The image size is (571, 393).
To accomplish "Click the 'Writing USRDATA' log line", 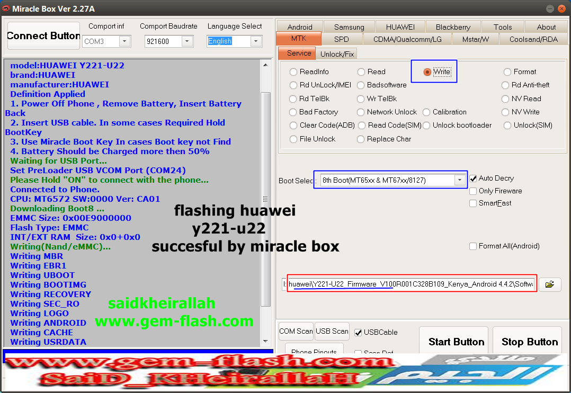I will coord(48,342).
